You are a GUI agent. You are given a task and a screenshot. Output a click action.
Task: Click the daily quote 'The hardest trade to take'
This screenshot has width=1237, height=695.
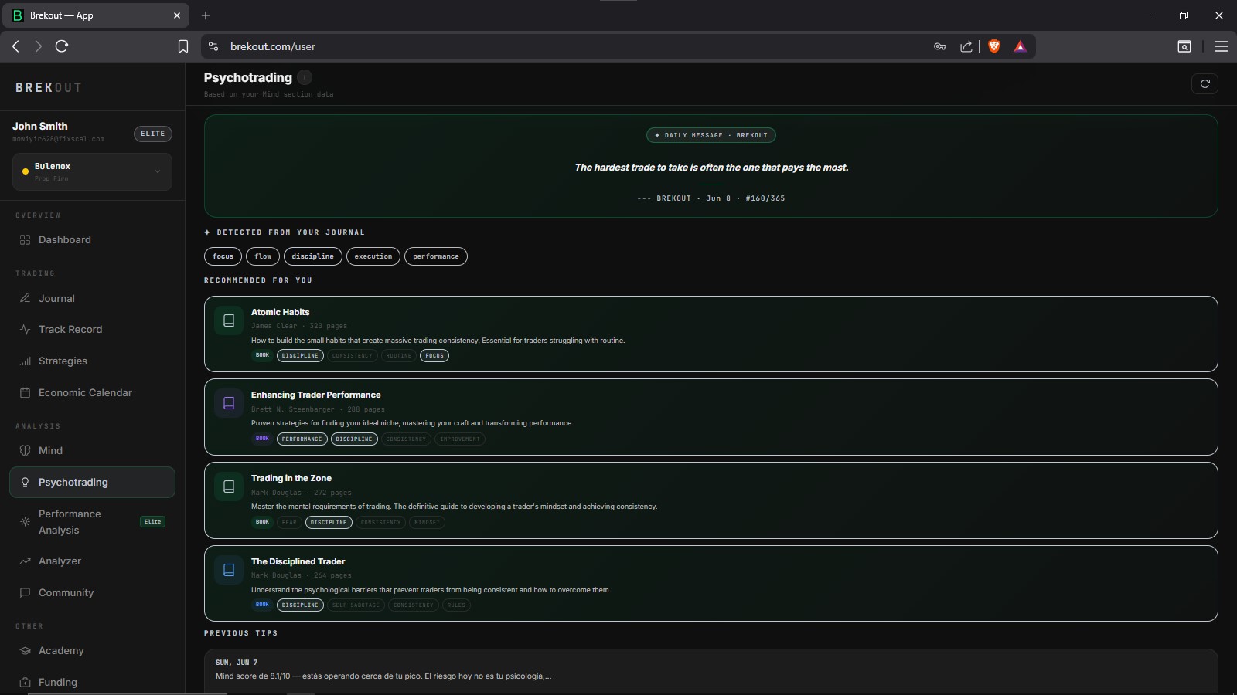(x=711, y=168)
